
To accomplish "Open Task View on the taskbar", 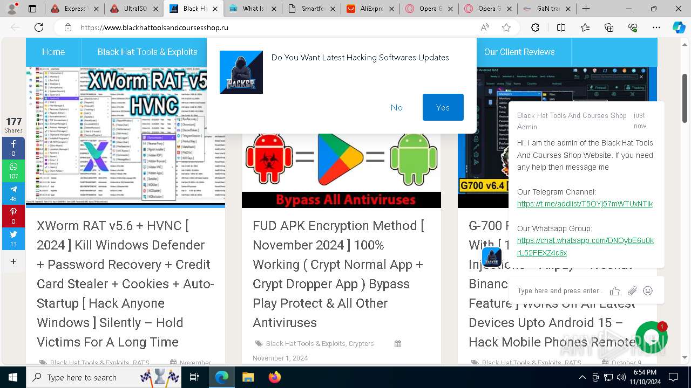I will pos(195,377).
